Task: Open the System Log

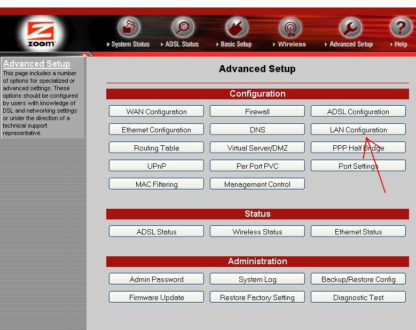Action: click(x=257, y=279)
